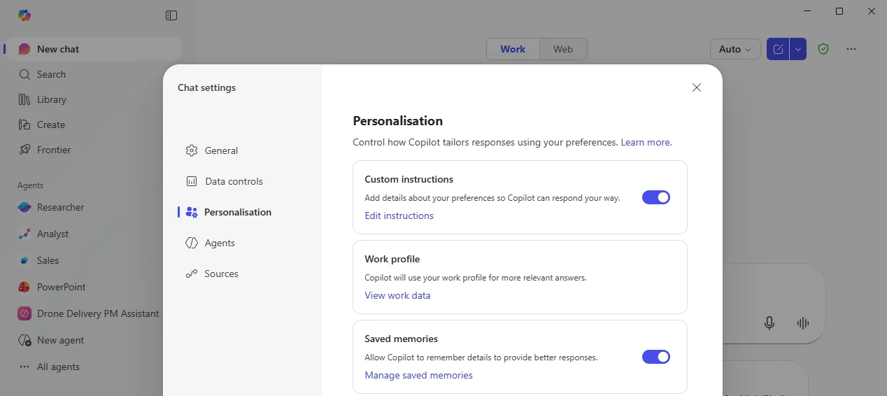Click the Chat settings title text
This screenshot has width=887, height=396.
206,87
